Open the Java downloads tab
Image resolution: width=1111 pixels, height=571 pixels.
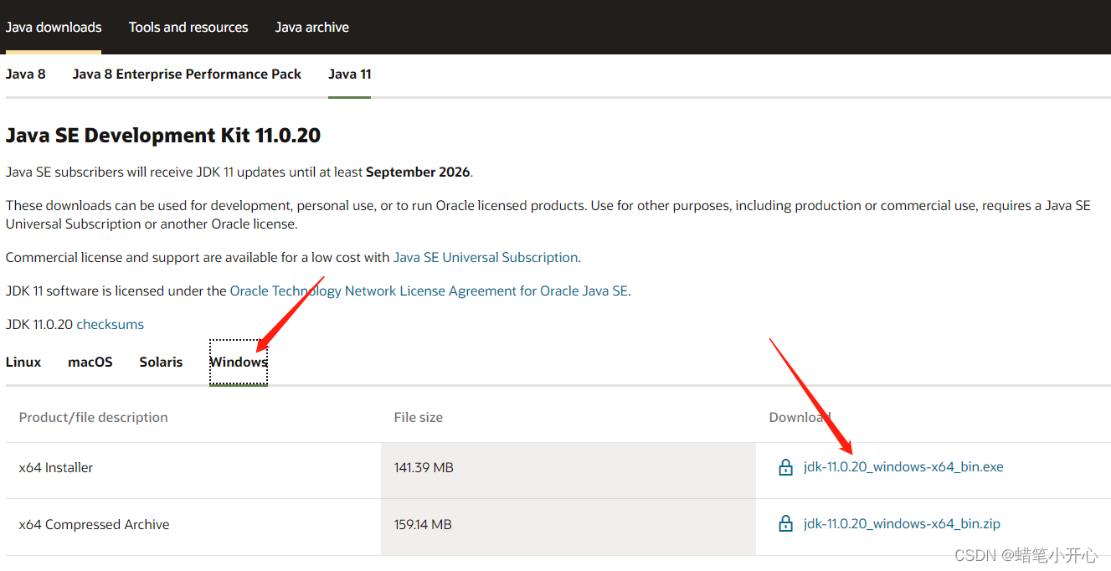tap(54, 27)
